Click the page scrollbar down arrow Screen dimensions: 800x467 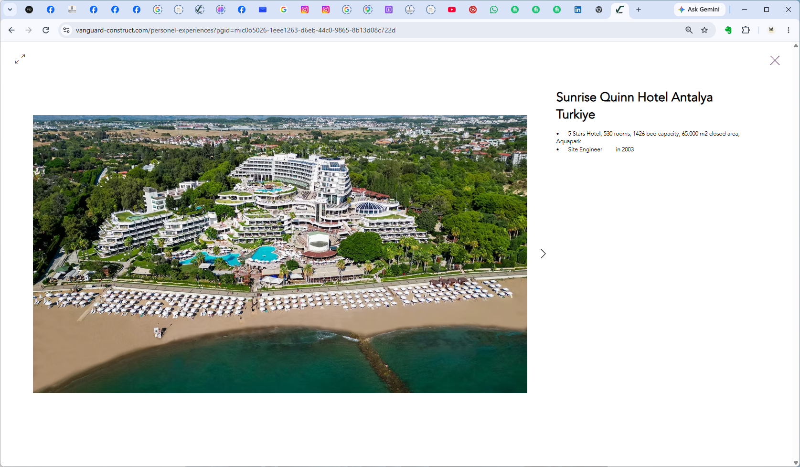click(796, 463)
